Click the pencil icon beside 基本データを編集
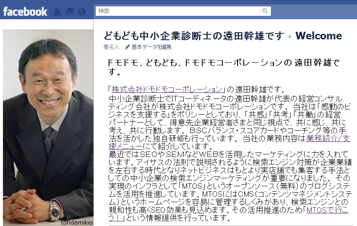357x226 pixels. (x=127, y=47)
